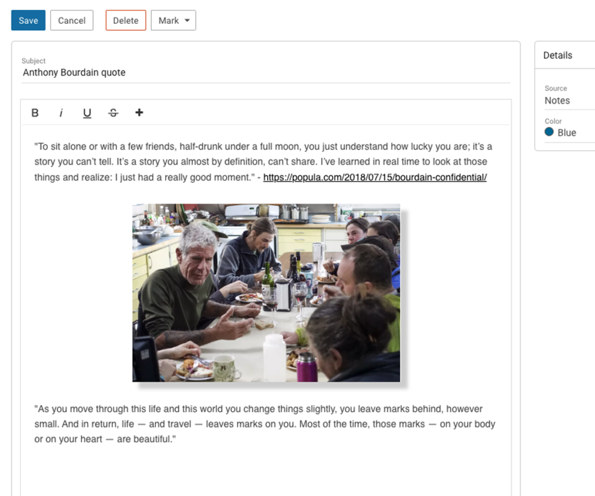This screenshot has width=595, height=496.
Task: Open the Source field showing Notes
Action: 557,100
